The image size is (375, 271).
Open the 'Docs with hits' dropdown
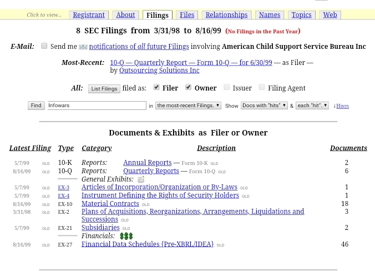[x=264, y=106]
